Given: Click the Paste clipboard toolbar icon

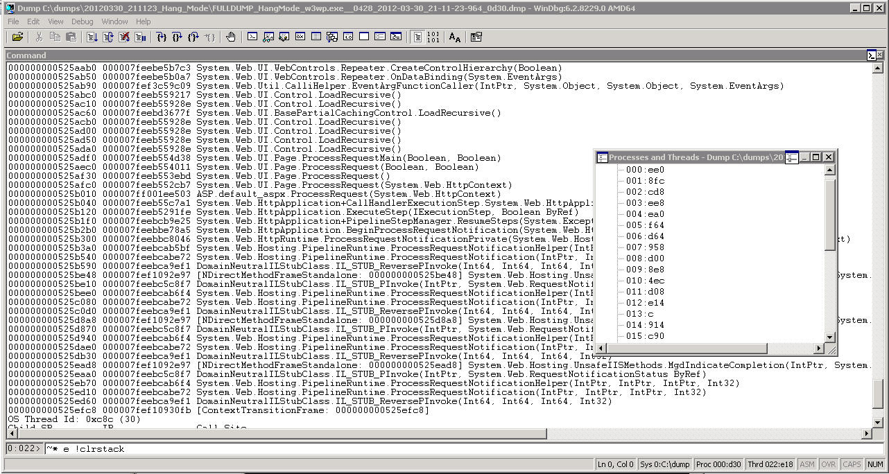Looking at the screenshot, I should pyautogui.click(x=71, y=37).
